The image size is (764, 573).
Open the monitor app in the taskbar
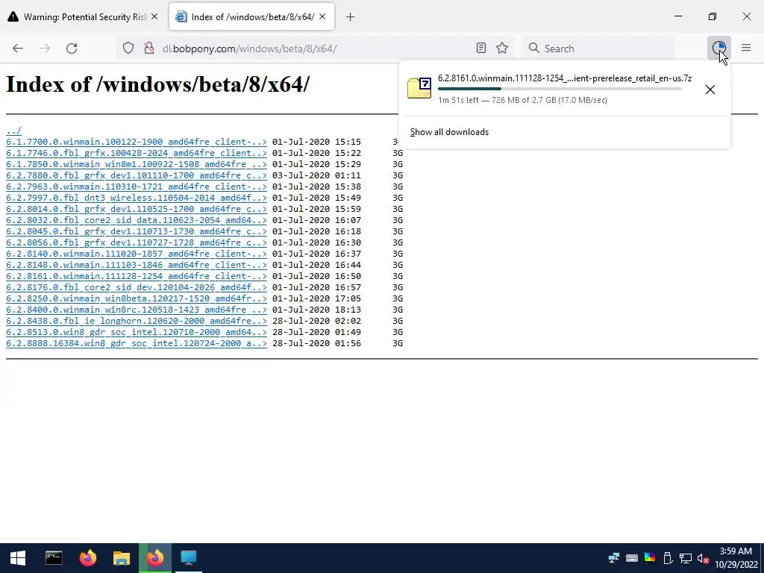point(189,558)
